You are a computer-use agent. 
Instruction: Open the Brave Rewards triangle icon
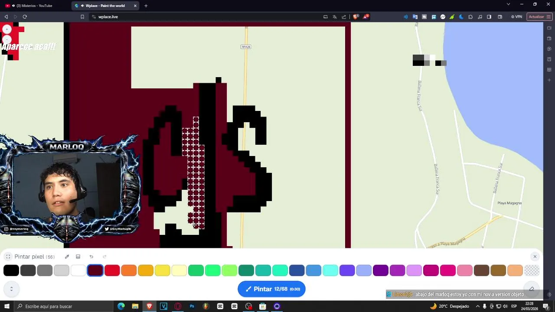click(366, 17)
